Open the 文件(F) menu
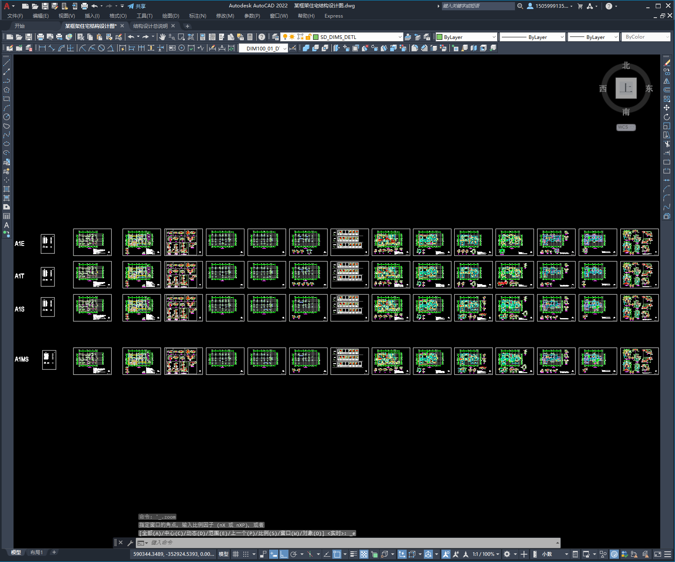675x562 pixels. [x=15, y=16]
